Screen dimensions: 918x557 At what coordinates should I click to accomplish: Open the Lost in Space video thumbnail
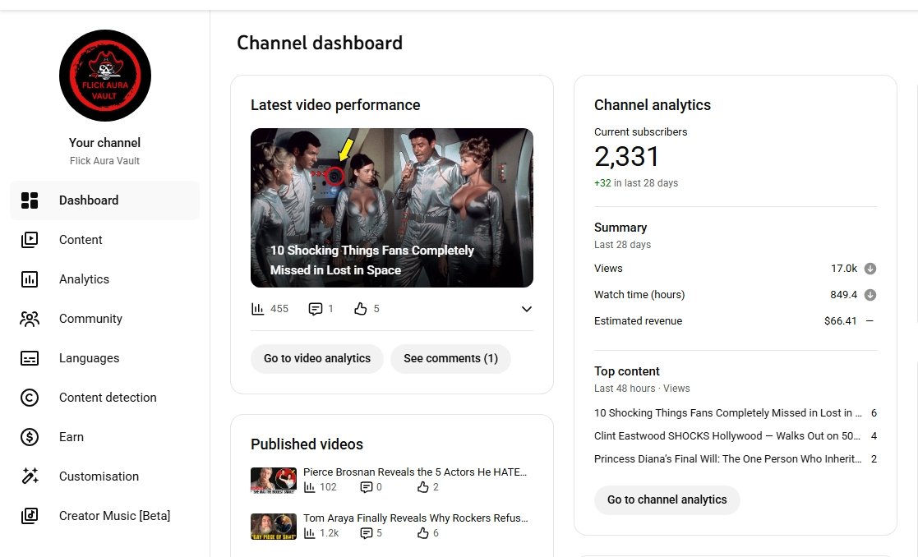pyautogui.click(x=391, y=207)
